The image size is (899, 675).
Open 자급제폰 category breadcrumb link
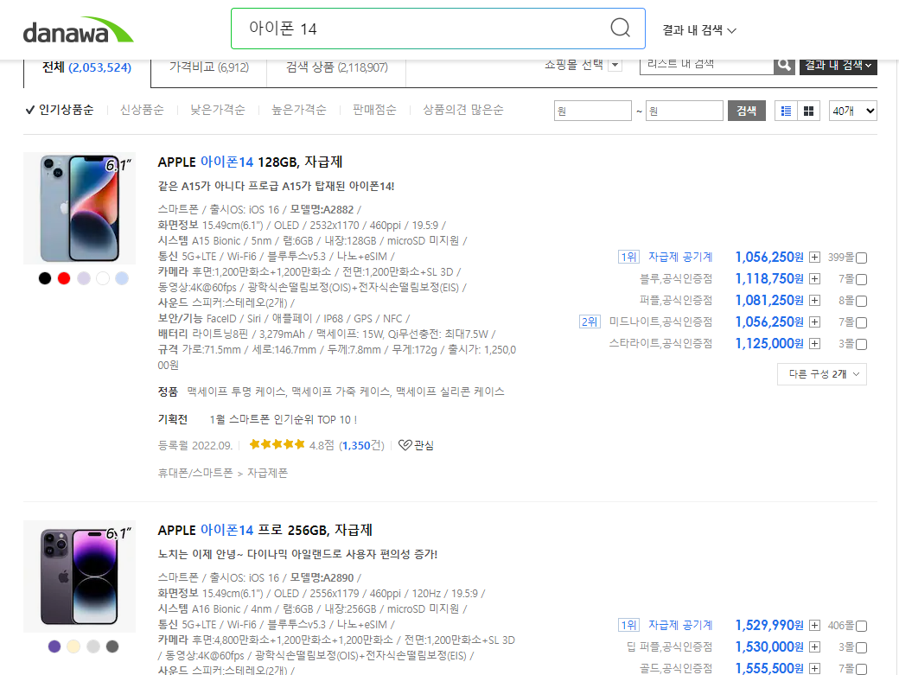click(x=267, y=474)
